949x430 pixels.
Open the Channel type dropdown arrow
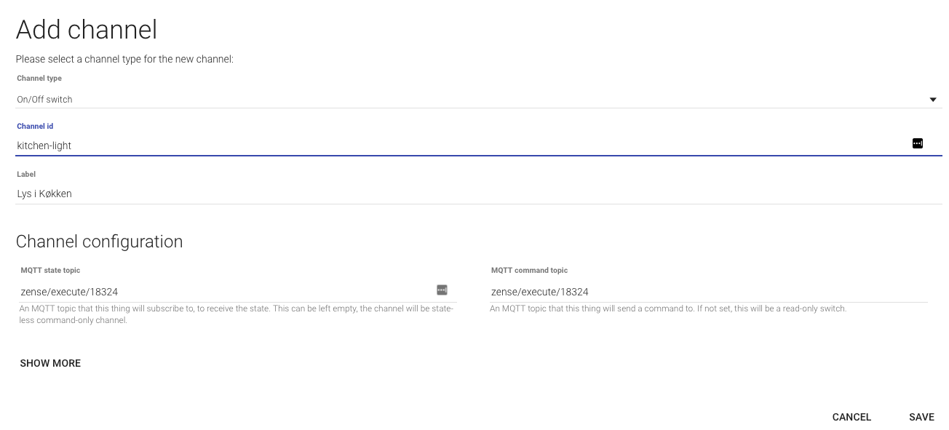click(932, 100)
